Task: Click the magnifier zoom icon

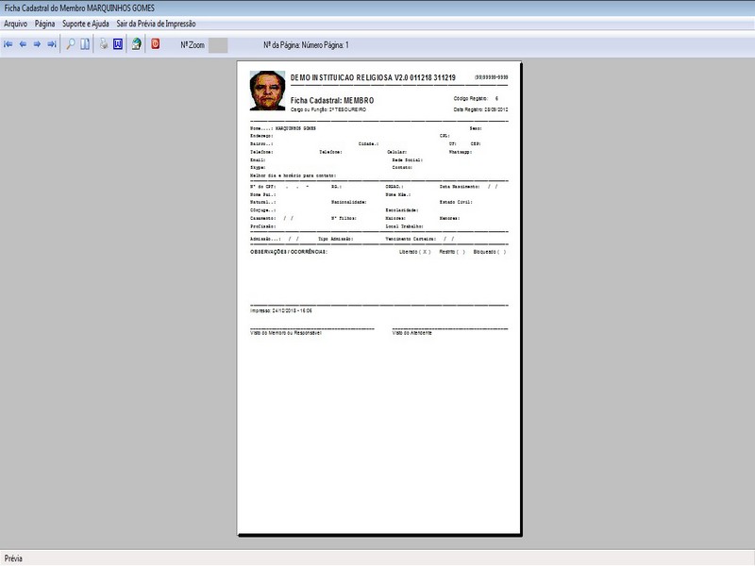Action: coord(70,44)
